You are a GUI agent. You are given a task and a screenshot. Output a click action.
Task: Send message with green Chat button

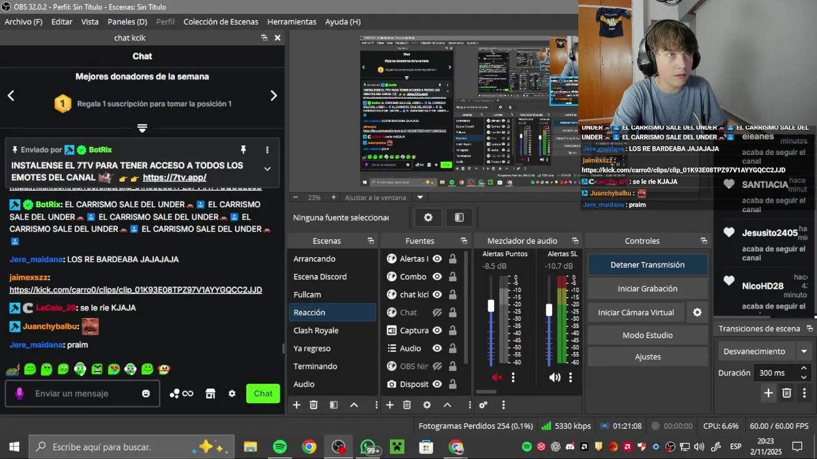pos(263,393)
